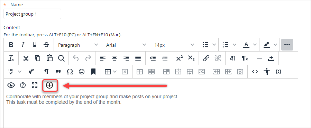Decrease paragraph indent

click(165, 58)
